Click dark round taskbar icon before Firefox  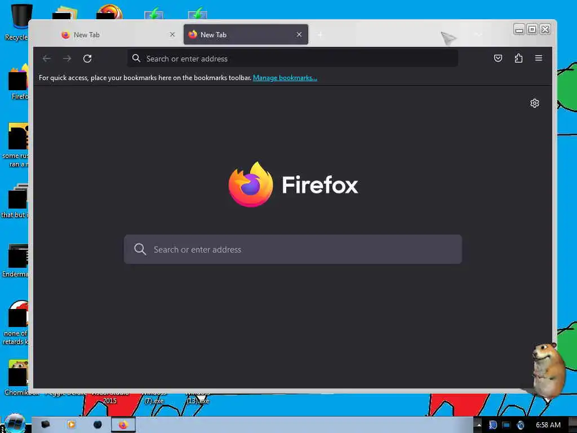tap(97, 425)
